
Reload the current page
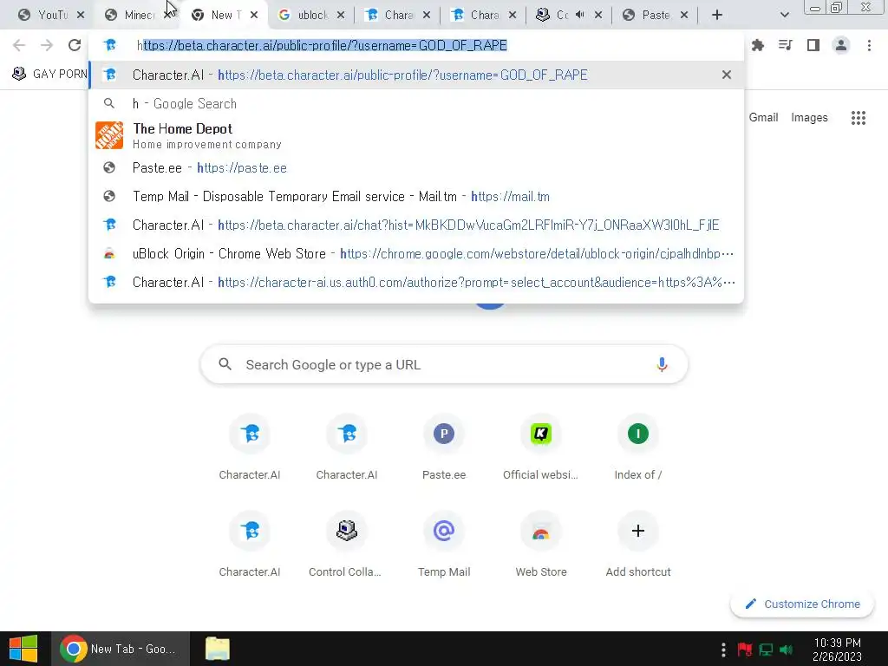pos(75,45)
